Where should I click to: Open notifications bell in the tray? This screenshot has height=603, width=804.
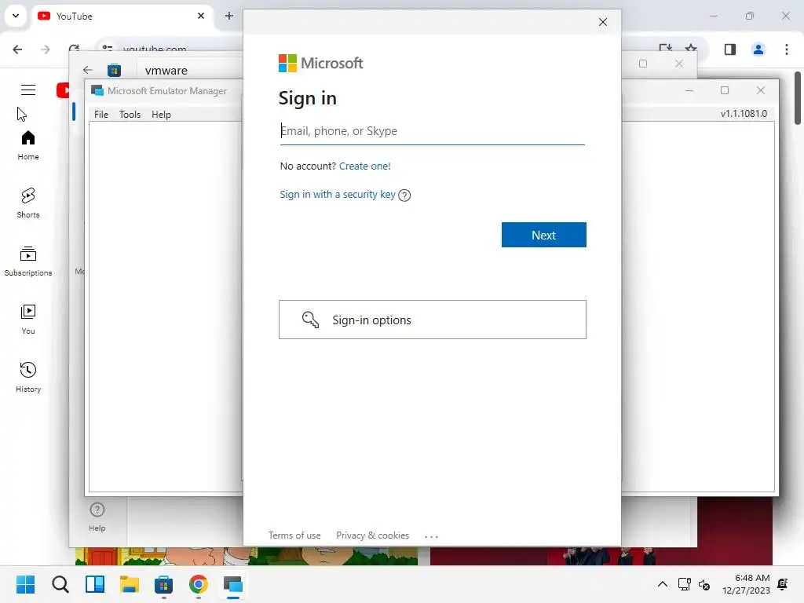point(783,584)
